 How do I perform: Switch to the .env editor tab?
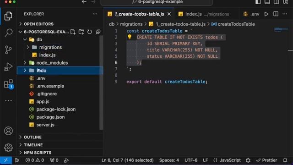click(251, 14)
